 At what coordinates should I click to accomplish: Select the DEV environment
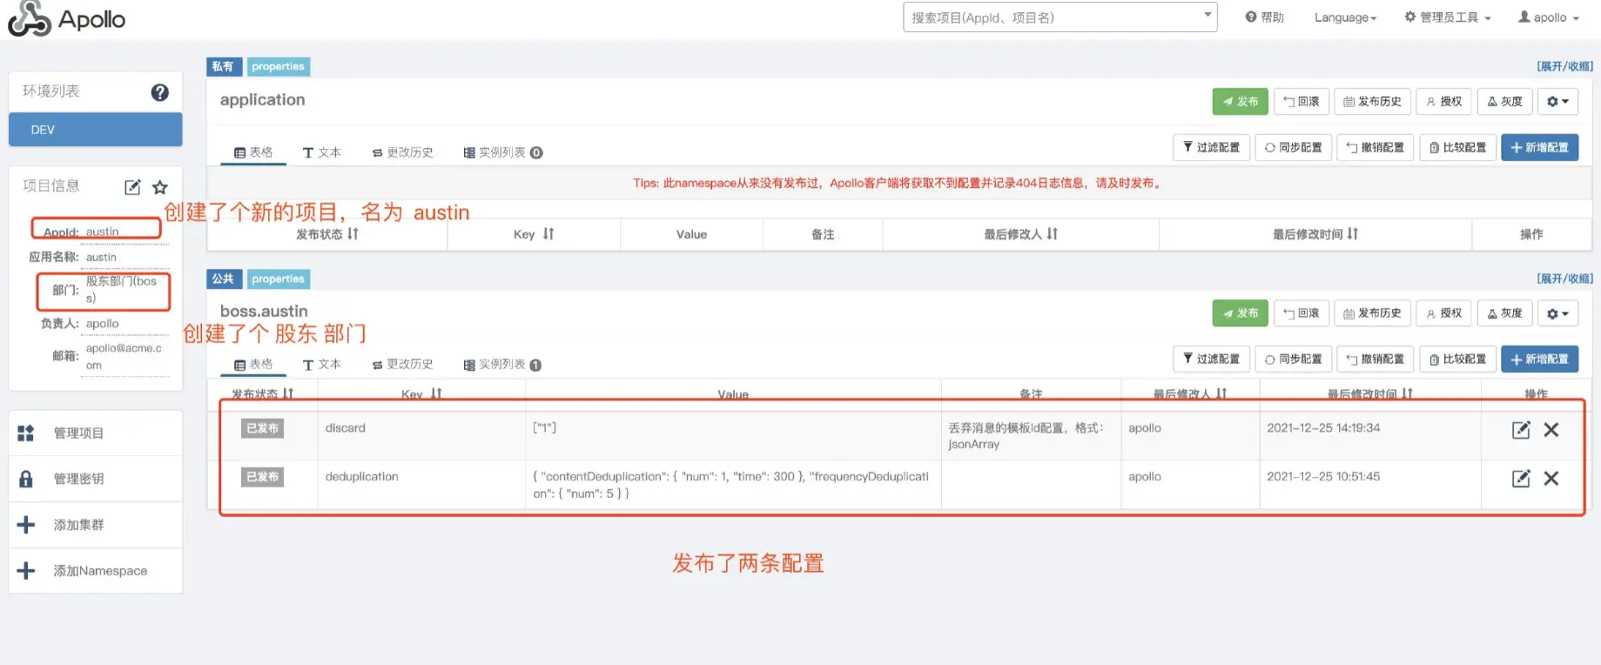(96, 130)
